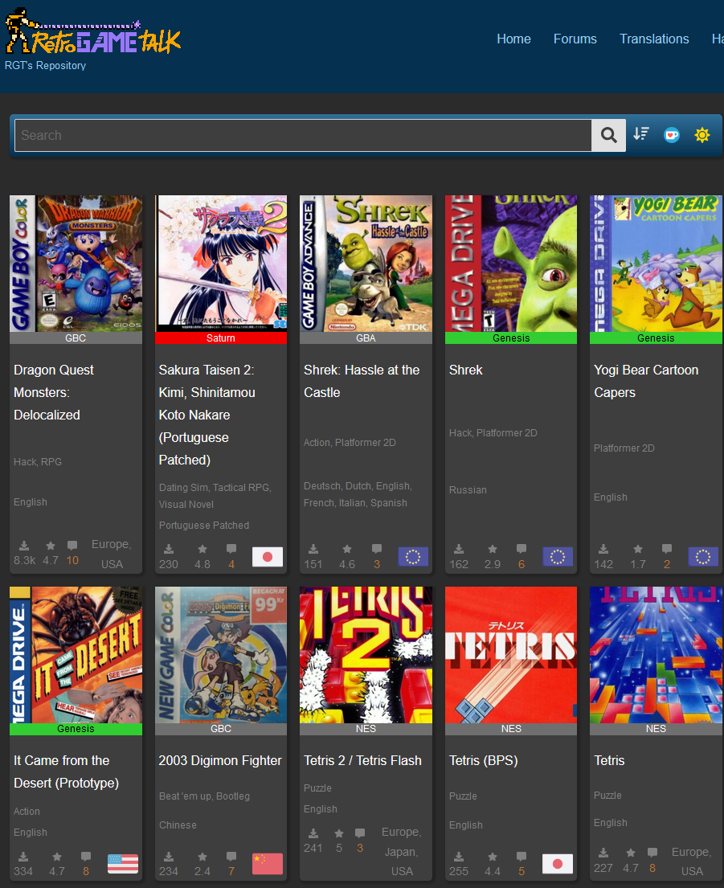Open Dragon Quest Monsters: Delocalized title
The image size is (724, 888).
coord(54,392)
